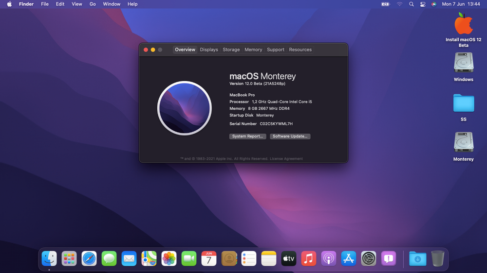Launch the Photos app in the dock
Viewport: 487px width, 273px height.
(169, 258)
